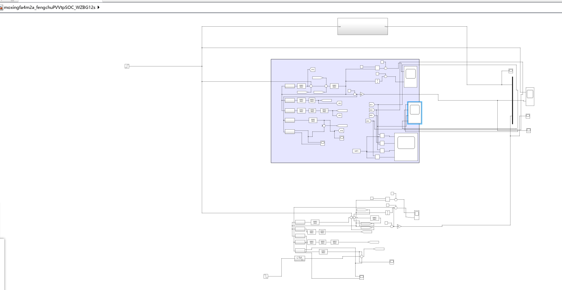This screenshot has height=290, width=562.
Task: Select the blue-highlighted Scope block
Action: 415,113
